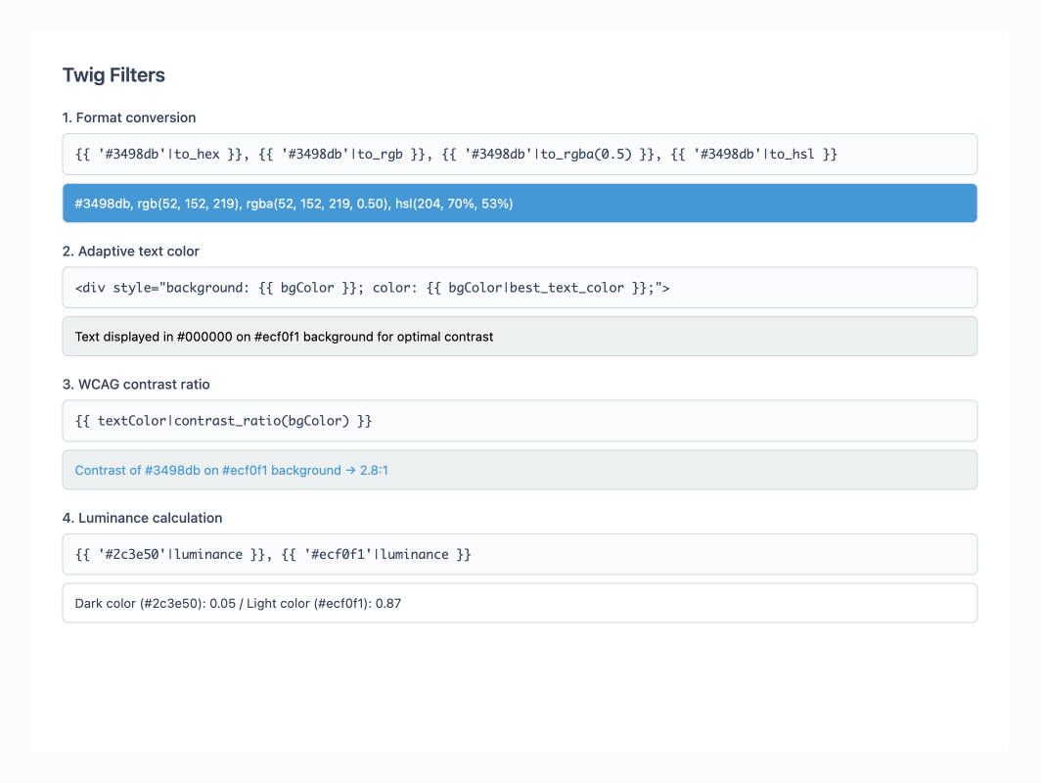Select the "1. Format conversion" section title
Screen dimensions: 1041x783
pyautogui.click(x=129, y=117)
